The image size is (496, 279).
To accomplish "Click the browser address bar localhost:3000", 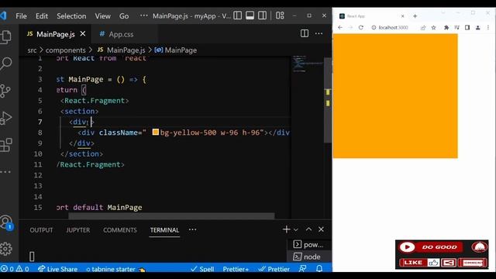I will coord(393,28).
